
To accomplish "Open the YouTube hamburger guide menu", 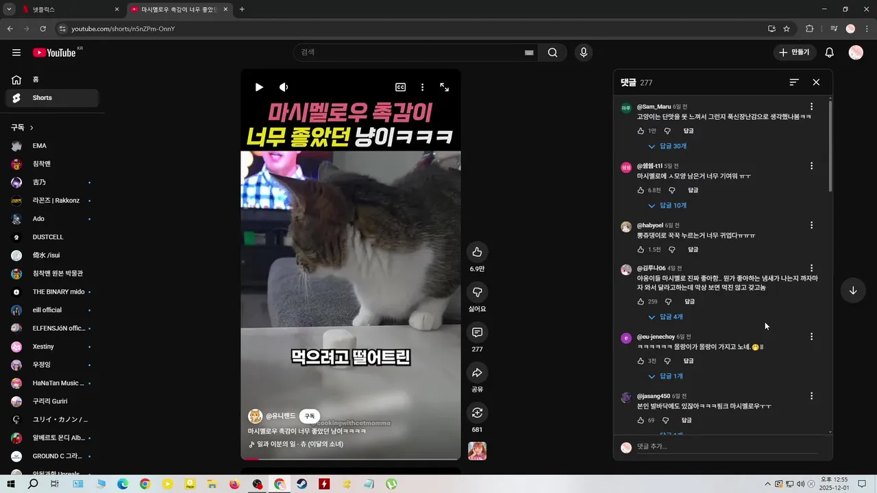I will (16, 53).
